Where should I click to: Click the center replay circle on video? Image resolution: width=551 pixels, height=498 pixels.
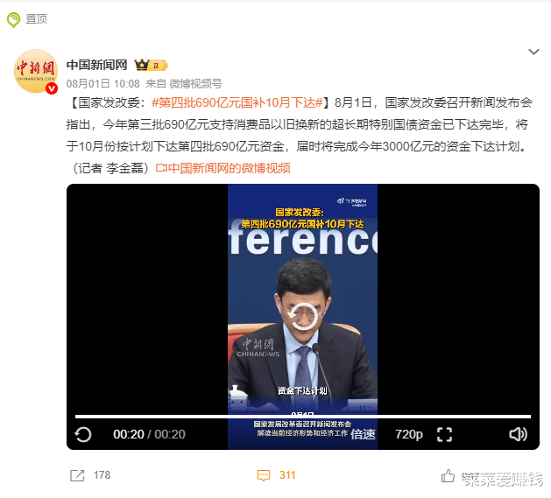302,316
